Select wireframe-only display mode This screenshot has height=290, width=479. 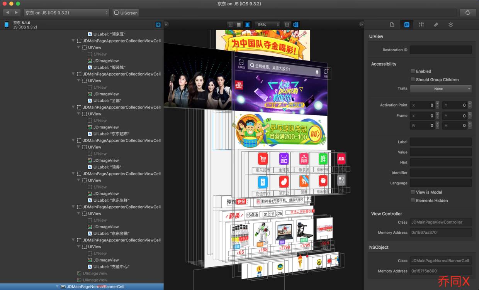[x=231, y=24]
